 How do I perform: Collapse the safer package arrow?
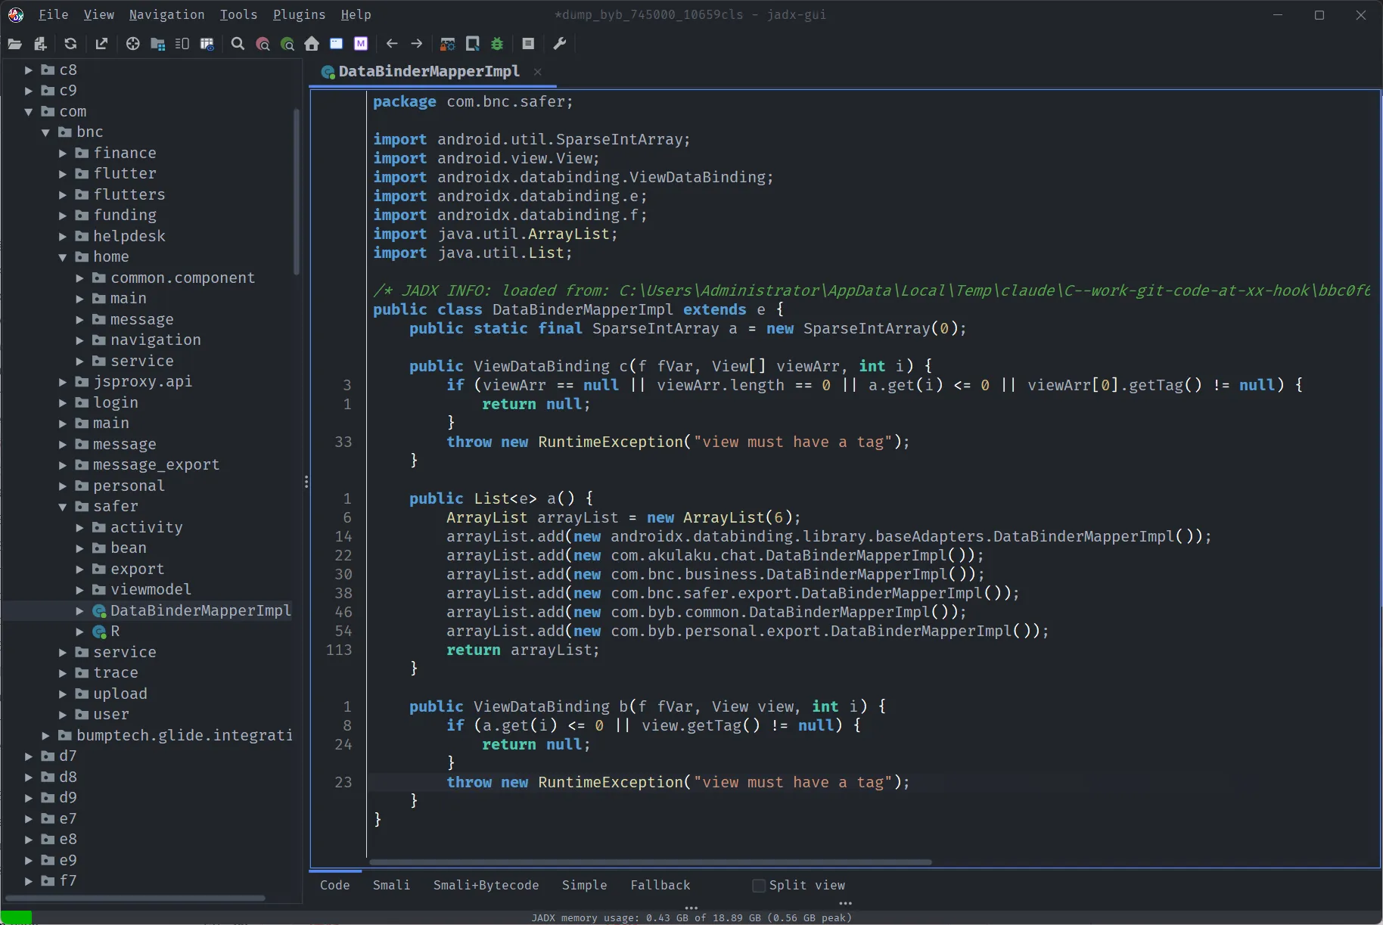point(63,507)
